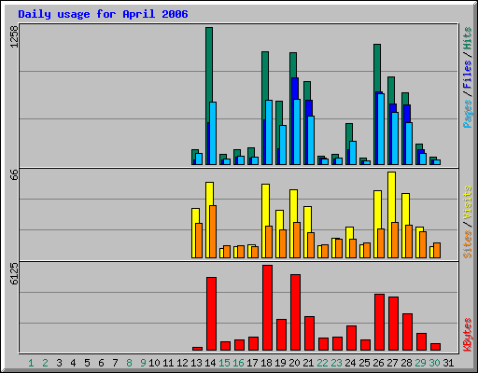Click the cyan Pages bar for day 27
This screenshot has height=373, width=478.
pyautogui.click(x=395, y=138)
